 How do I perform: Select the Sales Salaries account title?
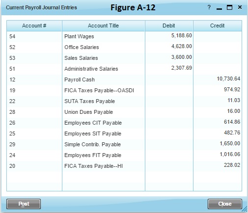pos(81,58)
